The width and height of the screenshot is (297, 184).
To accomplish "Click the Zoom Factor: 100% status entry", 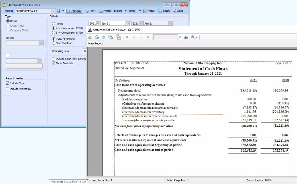I will tap(259, 180).
